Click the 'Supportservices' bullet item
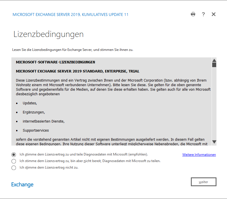227x199 pixels. (x=36, y=130)
